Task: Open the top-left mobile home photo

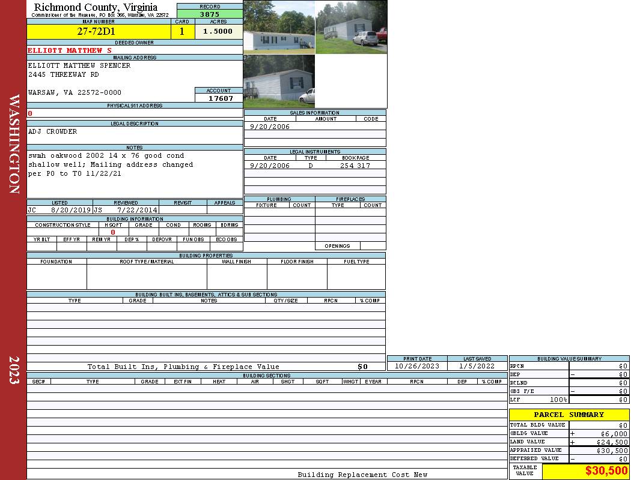Action: [x=279, y=27]
